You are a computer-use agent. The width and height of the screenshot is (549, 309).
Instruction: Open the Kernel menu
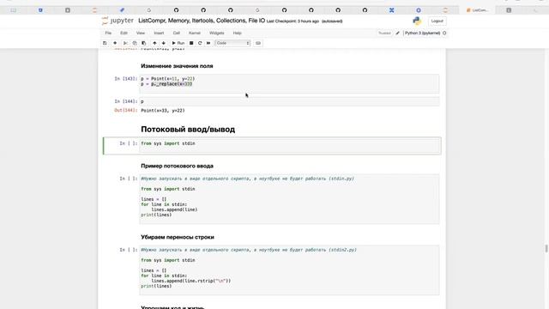click(195, 33)
